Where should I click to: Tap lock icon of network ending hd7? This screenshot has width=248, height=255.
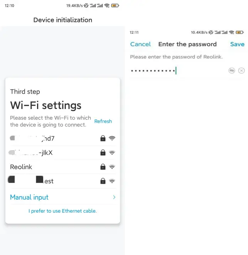pyautogui.click(x=103, y=138)
